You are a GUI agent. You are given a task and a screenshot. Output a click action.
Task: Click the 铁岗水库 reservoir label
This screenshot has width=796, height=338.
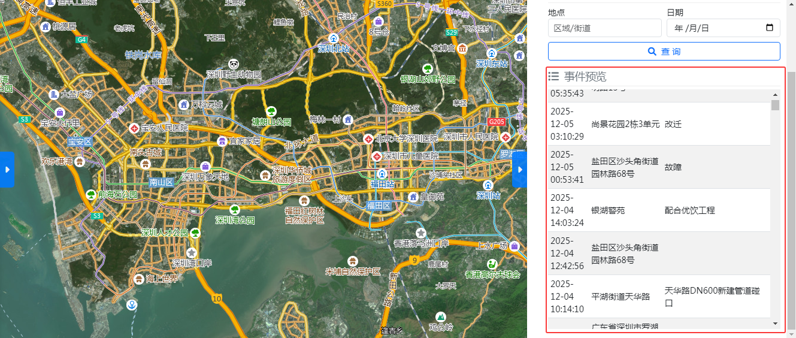[143, 55]
